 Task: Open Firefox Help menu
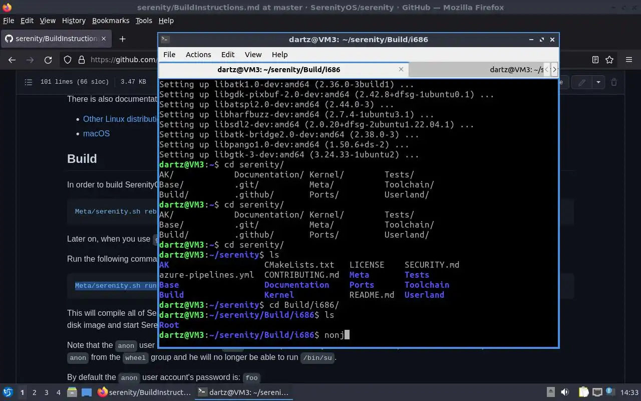(x=166, y=21)
